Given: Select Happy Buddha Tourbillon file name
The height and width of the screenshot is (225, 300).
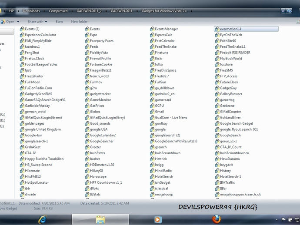Looking at the screenshot, I should click(44, 159).
